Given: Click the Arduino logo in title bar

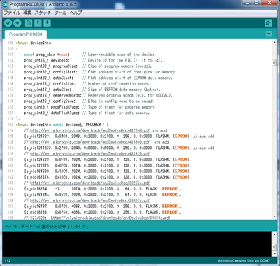Looking at the screenshot, I should 6,4.
